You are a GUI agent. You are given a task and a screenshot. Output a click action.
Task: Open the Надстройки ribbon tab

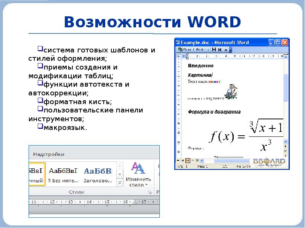coord(49,154)
